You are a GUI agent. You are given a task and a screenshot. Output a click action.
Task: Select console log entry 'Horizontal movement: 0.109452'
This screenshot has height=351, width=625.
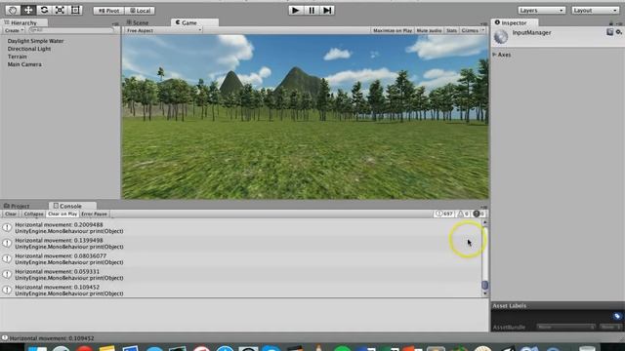pos(241,290)
